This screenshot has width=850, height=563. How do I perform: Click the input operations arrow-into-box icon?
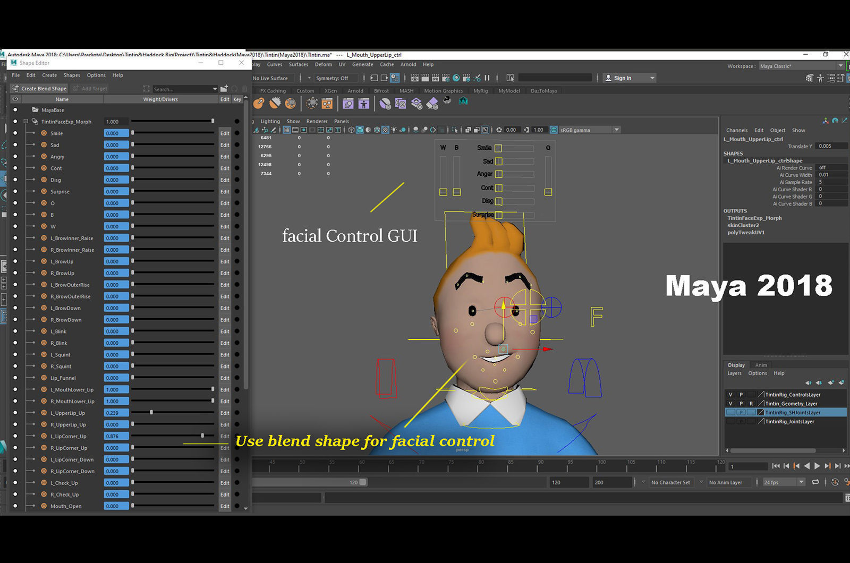[x=374, y=78]
